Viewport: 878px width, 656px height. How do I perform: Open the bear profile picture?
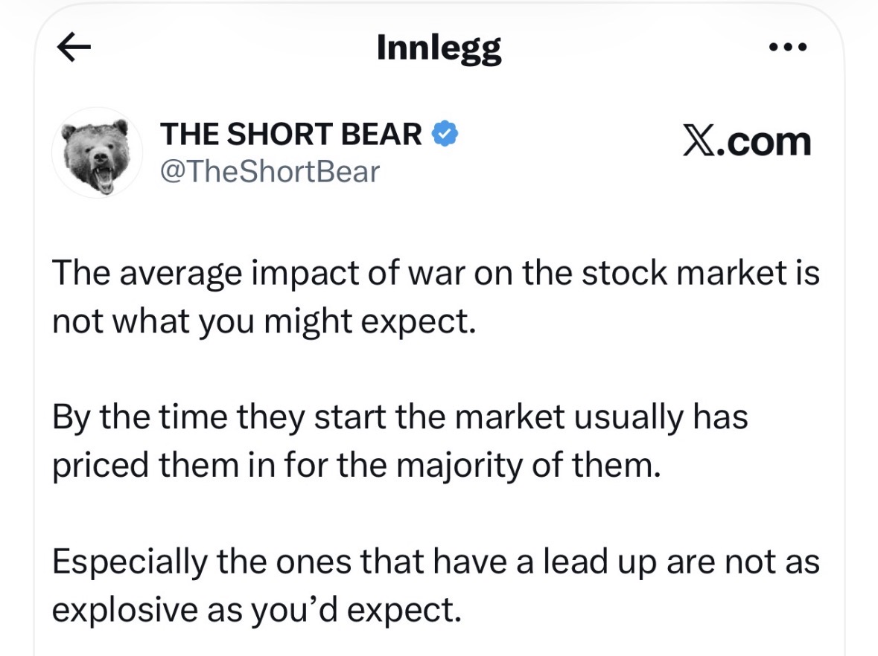click(97, 152)
